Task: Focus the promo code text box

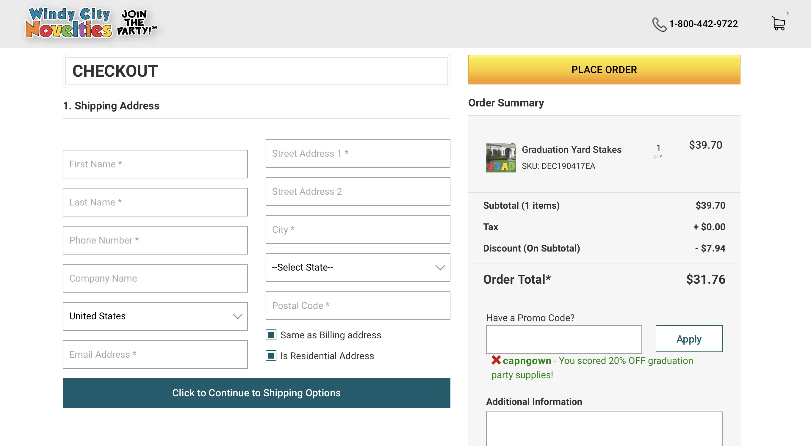Action: pos(563,339)
